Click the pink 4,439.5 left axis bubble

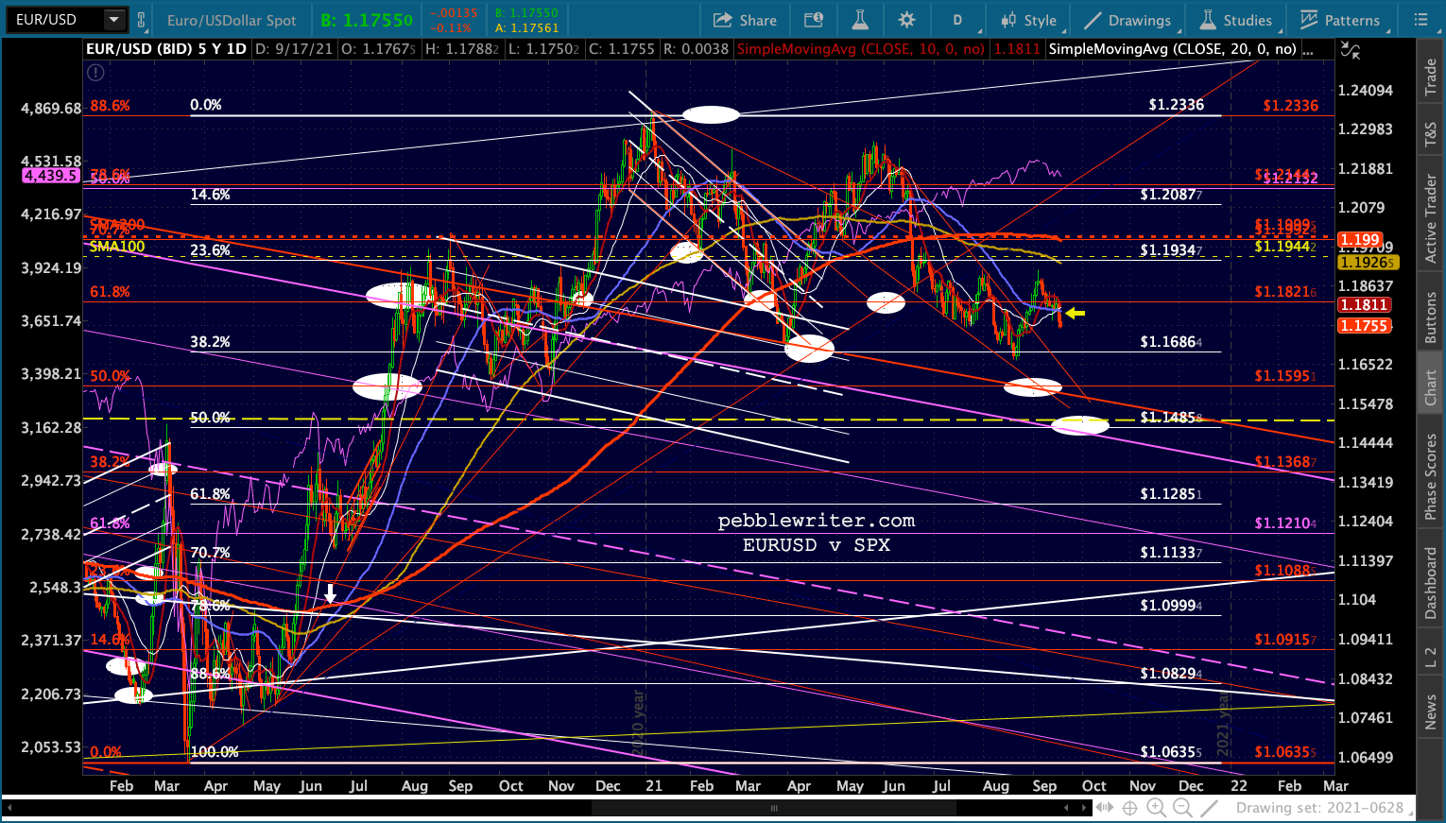tap(51, 176)
